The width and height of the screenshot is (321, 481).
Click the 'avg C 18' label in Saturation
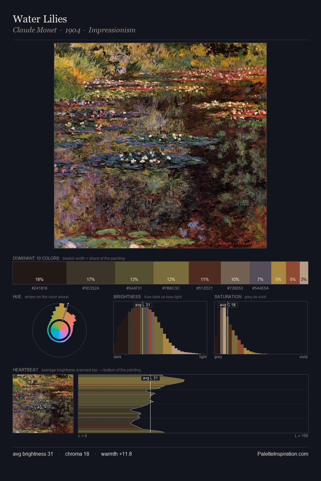click(228, 305)
